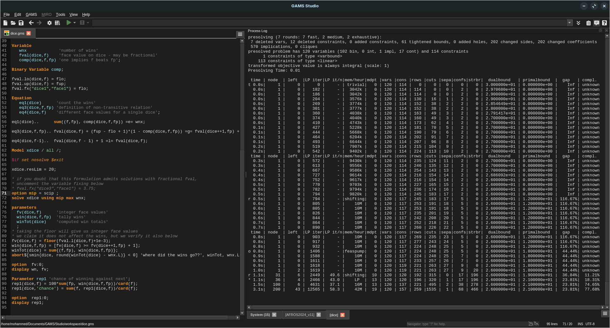
Task: Click 'Presolving Time: 0.01' in the log
Action: 274,70
